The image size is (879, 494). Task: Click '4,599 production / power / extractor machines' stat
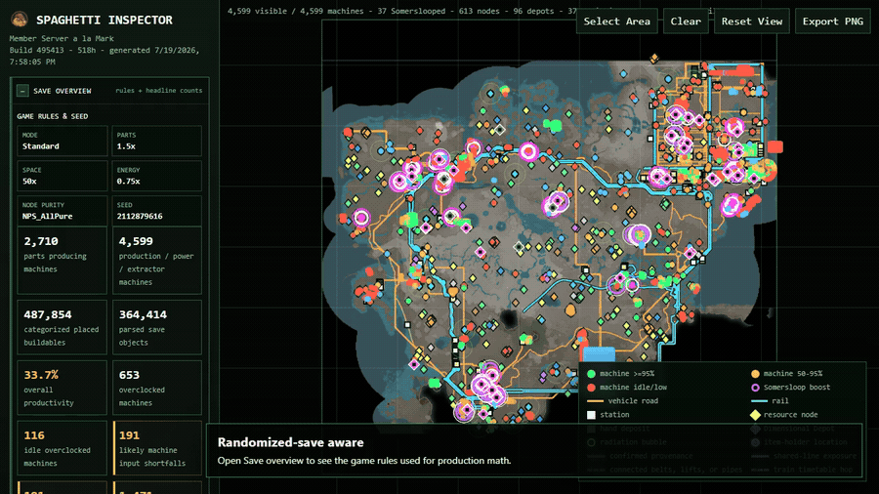[157, 261]
